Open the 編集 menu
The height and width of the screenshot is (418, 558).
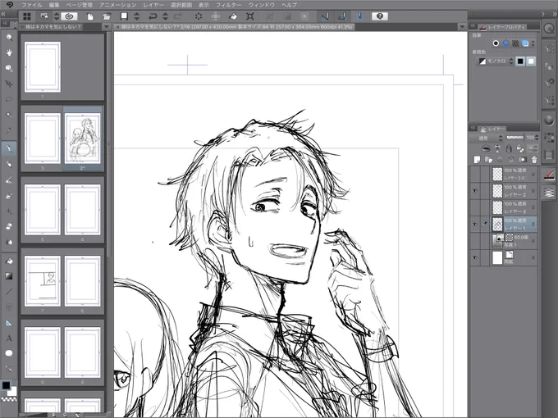click(x=54, y=5)
